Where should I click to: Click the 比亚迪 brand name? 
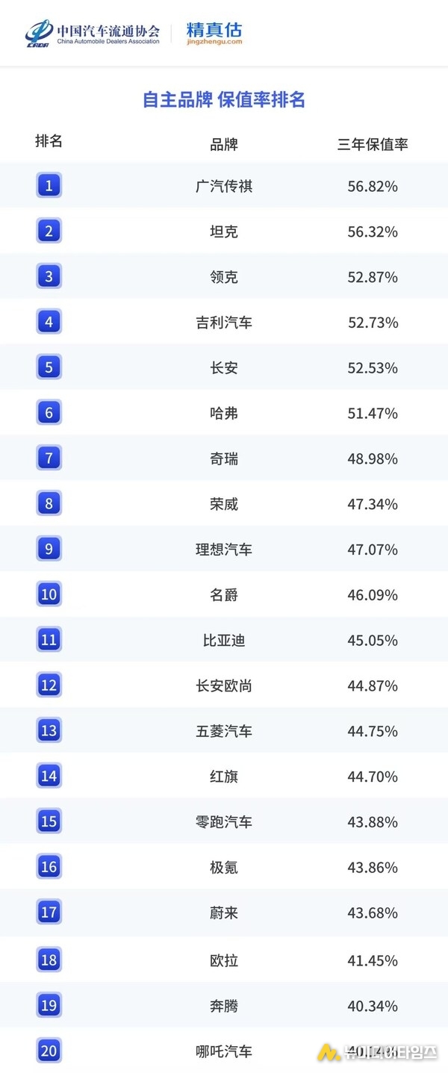[x=224, y=641]
